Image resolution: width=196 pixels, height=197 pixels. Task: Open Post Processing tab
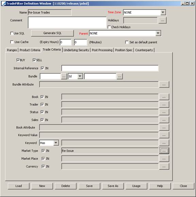[x=102, y=50]
